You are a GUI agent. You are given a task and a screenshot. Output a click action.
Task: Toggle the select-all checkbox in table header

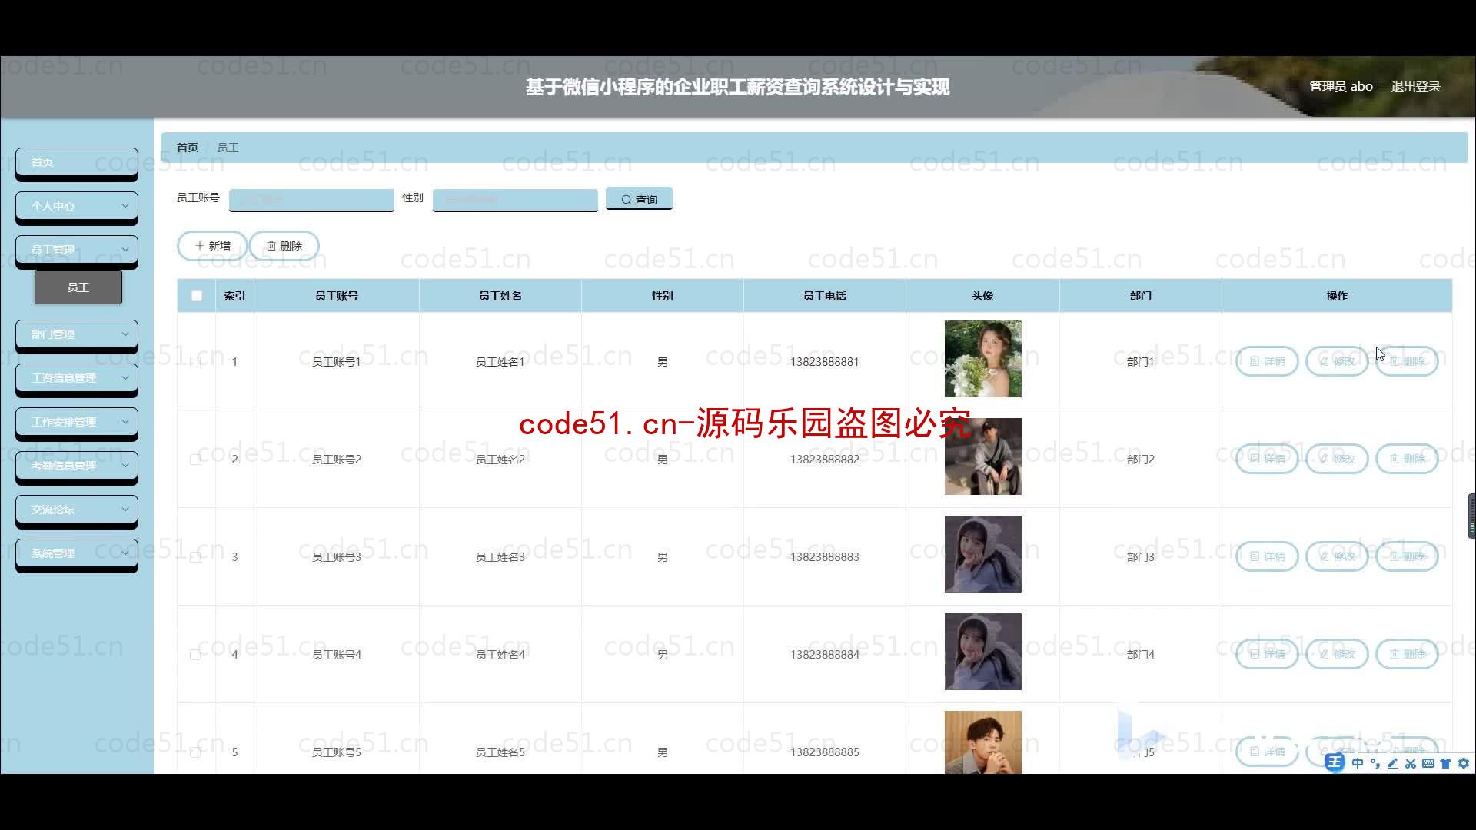point(196,295)
